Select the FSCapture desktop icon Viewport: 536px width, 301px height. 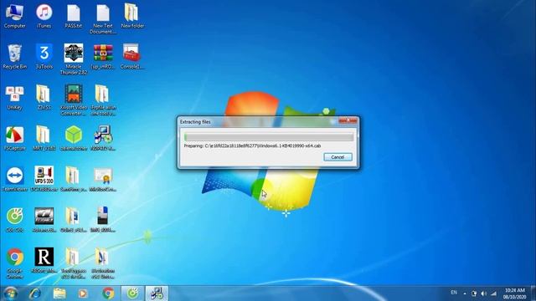click(14, 139)
